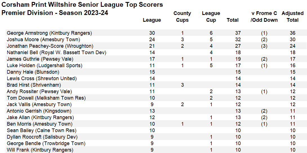Click the v Frome C /Odd Down header
The height and width of the screenshot is (153, 307).
point(264,17)
